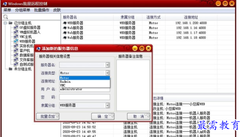Screen dimensions: 243x137
Task: Select address 192.168.1.16:4000 cell
Action: 191,28
